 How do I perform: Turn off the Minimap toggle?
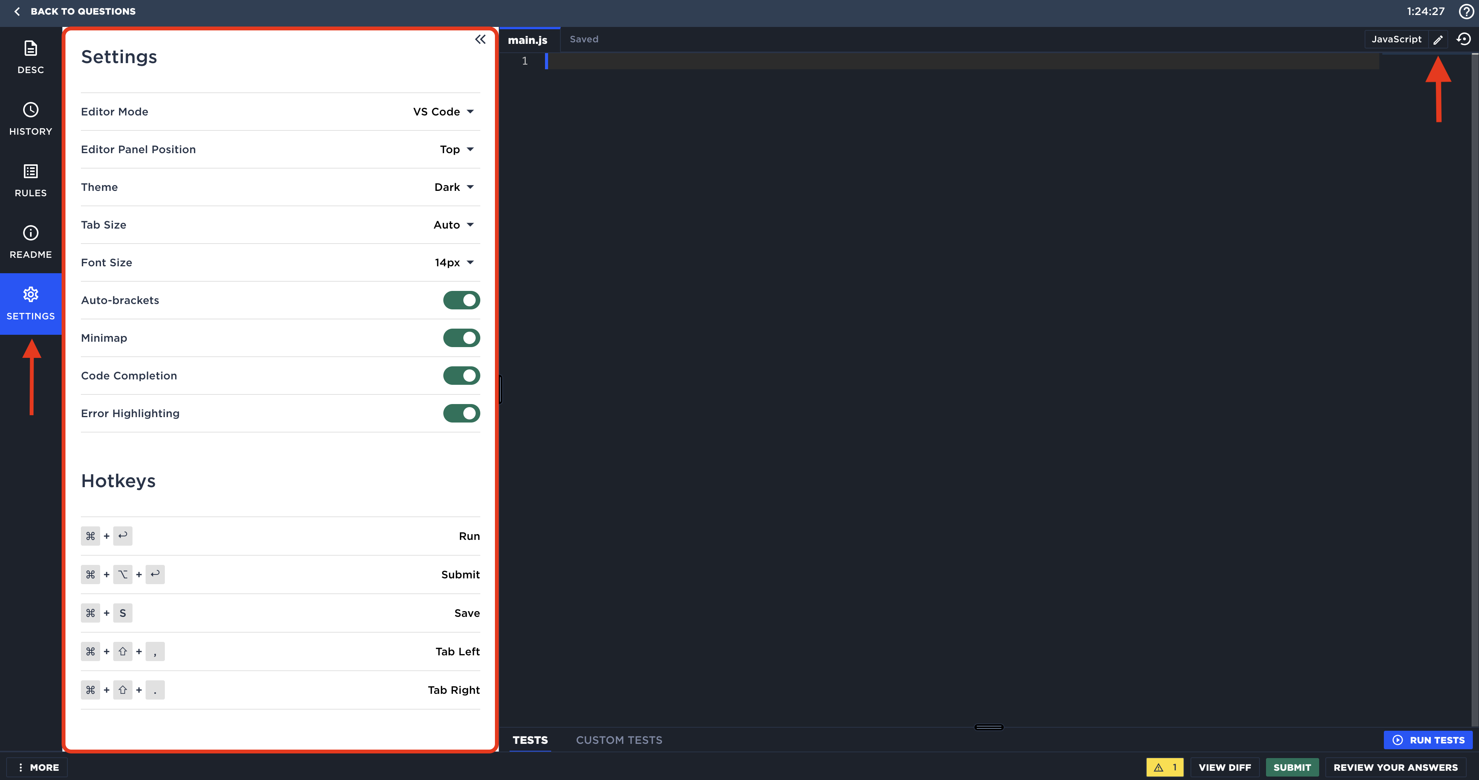click(x=461, y=338)
